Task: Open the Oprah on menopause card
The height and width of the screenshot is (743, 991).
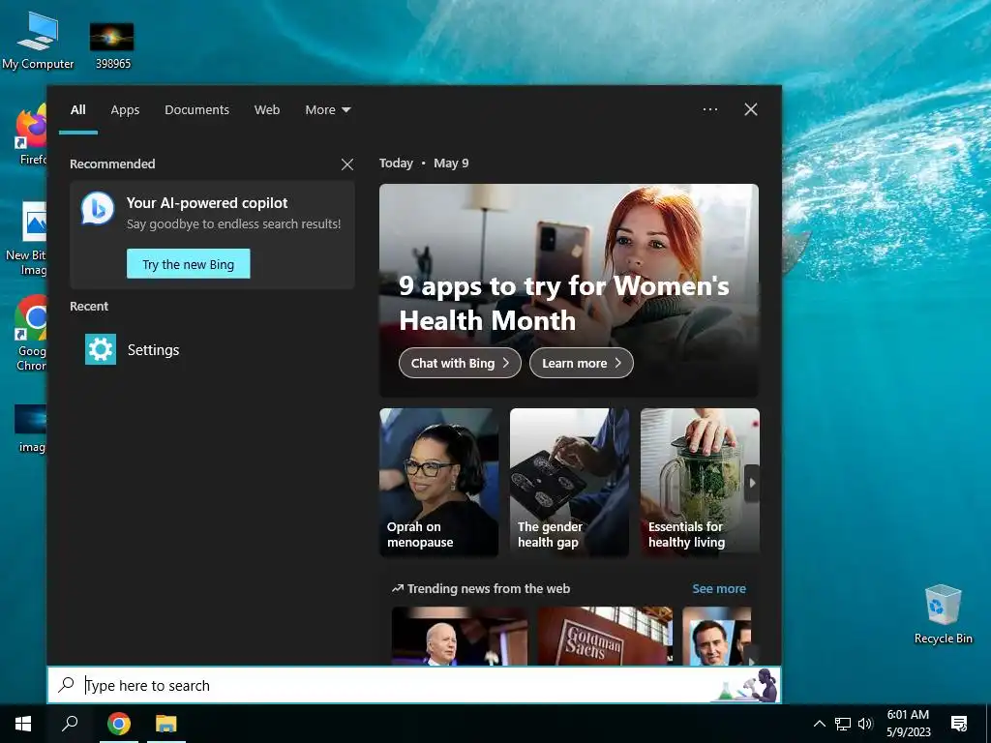Action: click(x=439, y=482)
